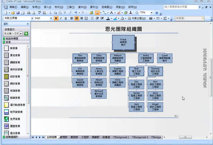Open the 插入(I) menu
The image size is (213, 145).
click(47, 7)
